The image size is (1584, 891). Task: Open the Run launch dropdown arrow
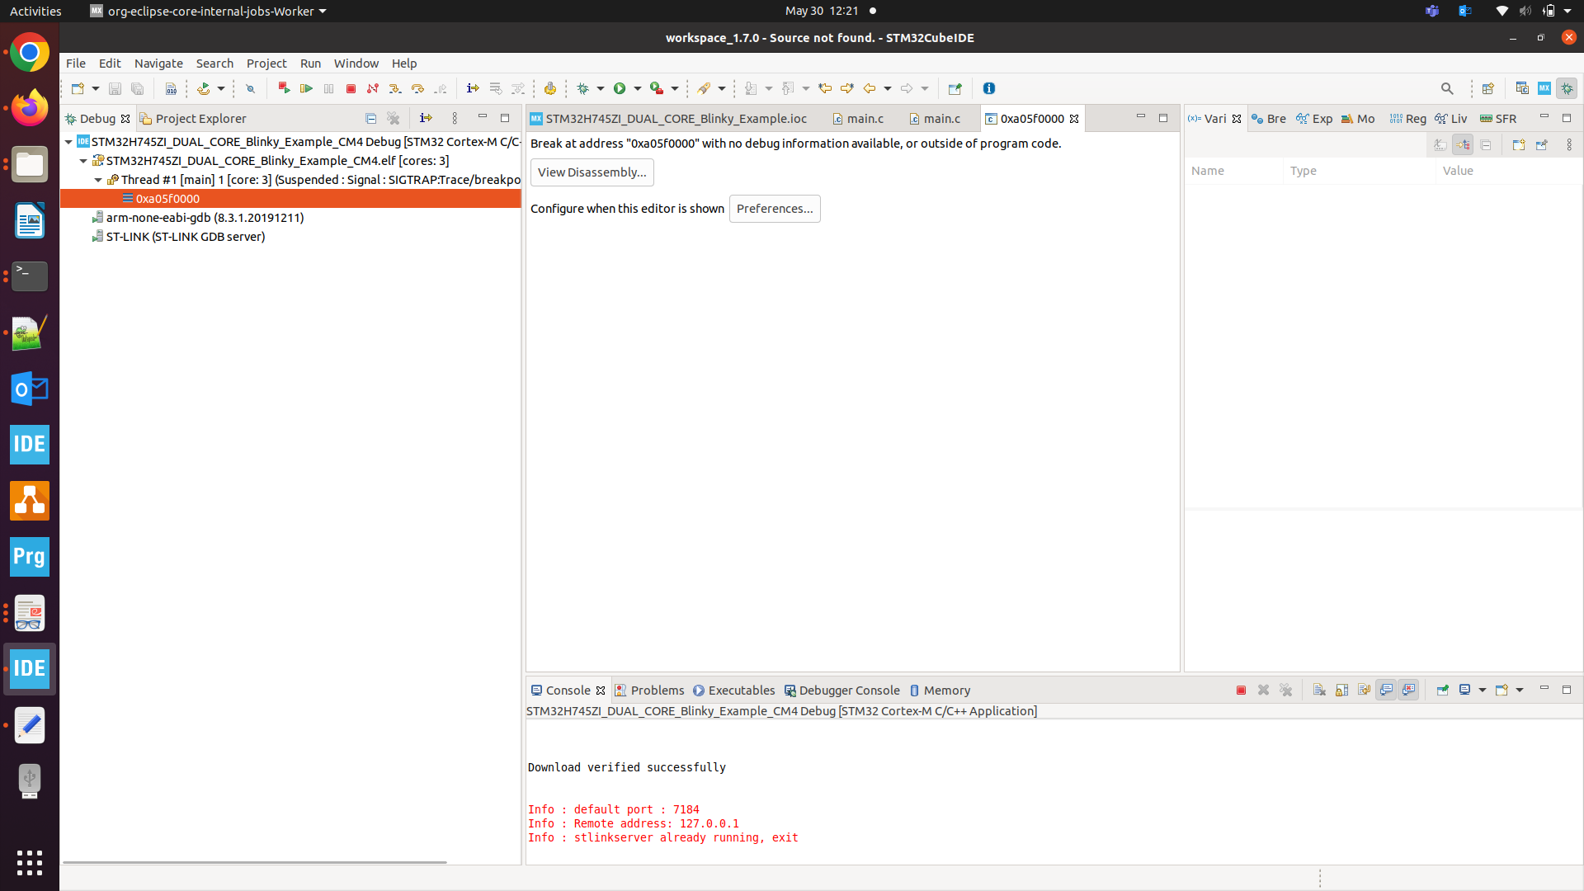638,88
